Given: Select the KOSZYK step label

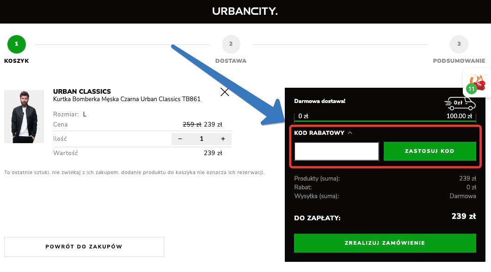Looking at the screenshot, I should (x=16, y=60).
